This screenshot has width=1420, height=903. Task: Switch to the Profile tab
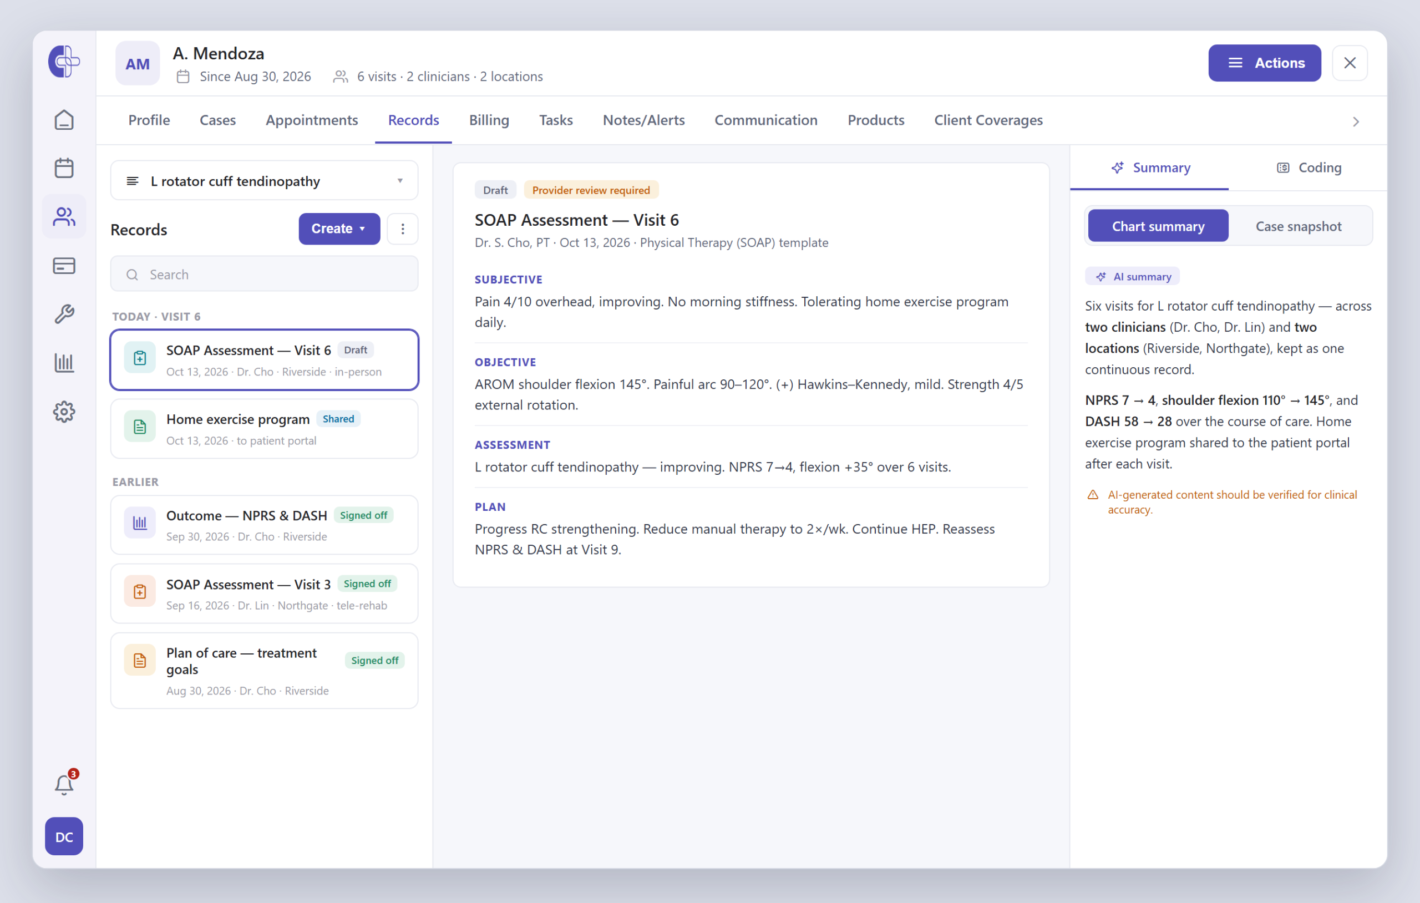coord(149,120)
